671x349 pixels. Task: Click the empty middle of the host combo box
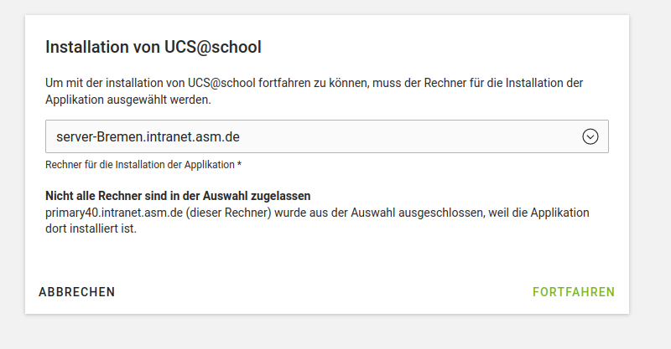[403, 136]
